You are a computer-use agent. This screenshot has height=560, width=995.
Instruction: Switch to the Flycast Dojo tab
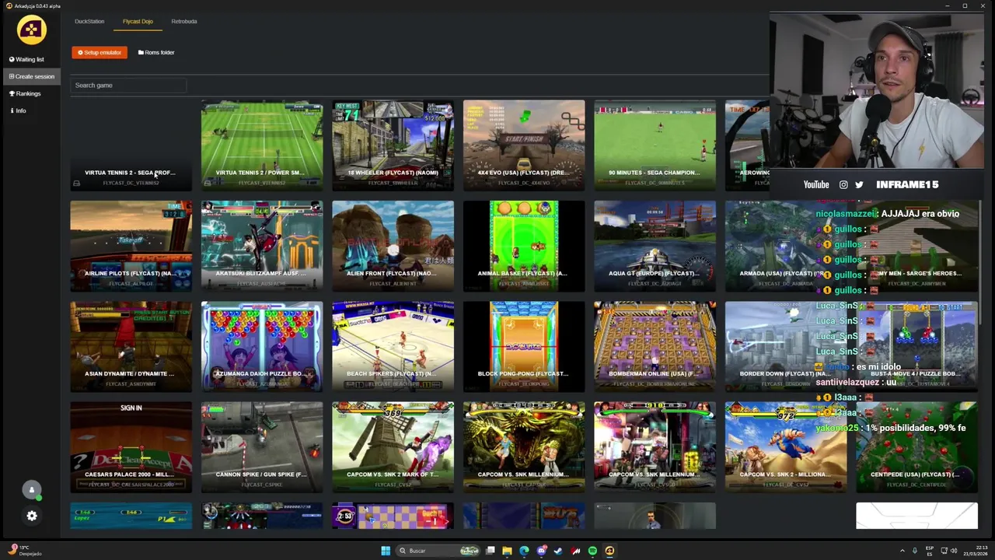coord(138,21)
